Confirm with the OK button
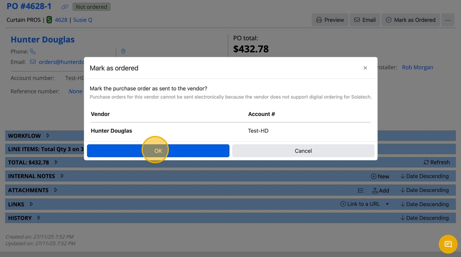461x257 pixels. tap(158, 151)
